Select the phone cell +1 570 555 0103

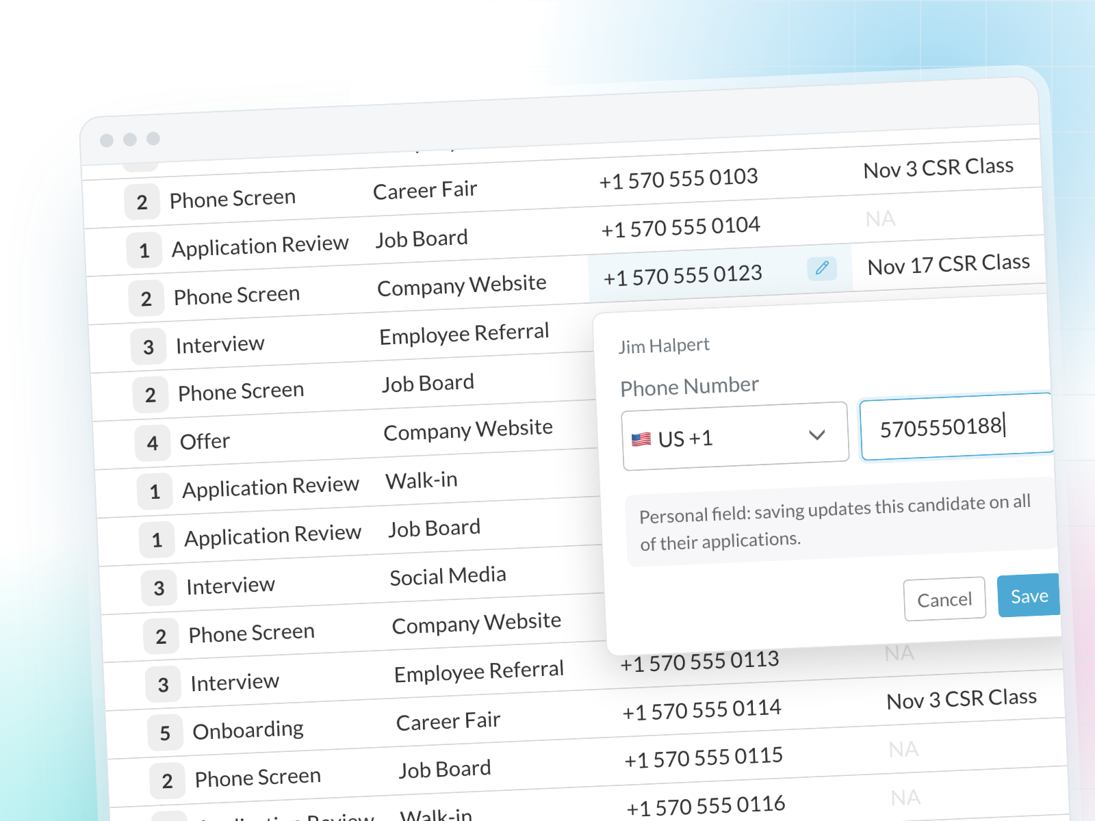click(x=678, y=179)
